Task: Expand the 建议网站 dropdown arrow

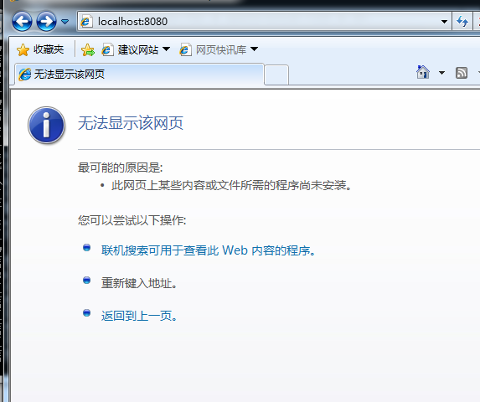Action: point(166,49)
